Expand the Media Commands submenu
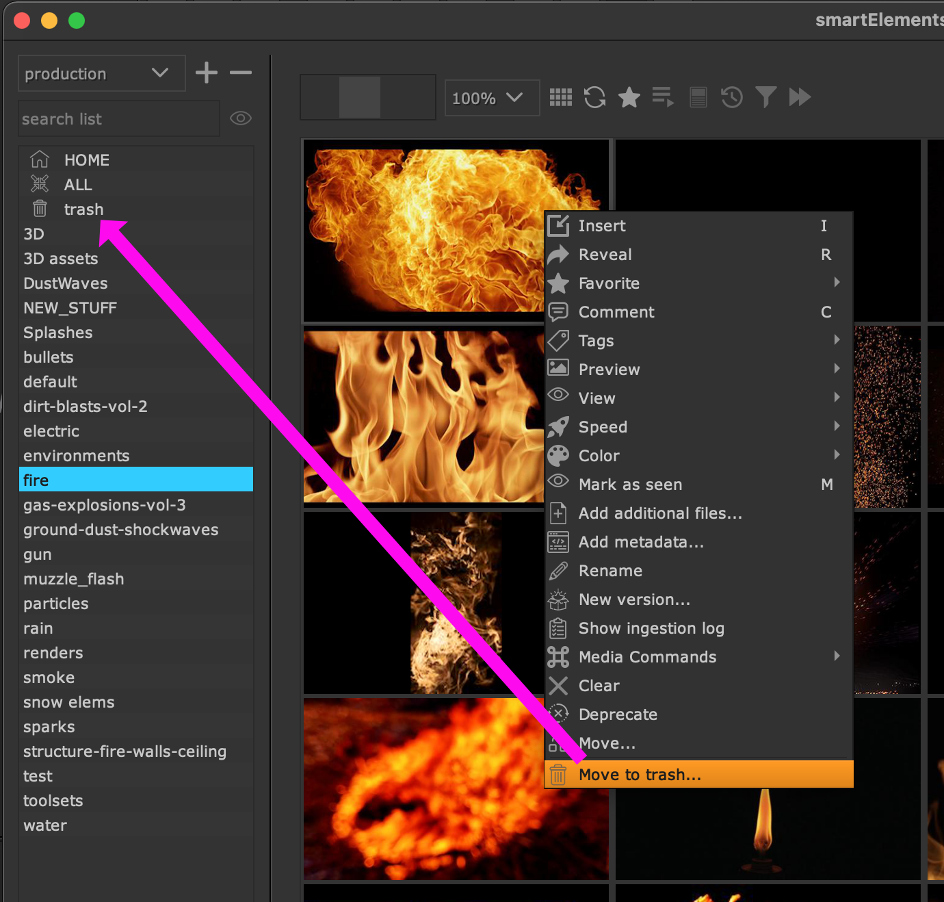Screen dimensions: 944x902 pos(698,657)
